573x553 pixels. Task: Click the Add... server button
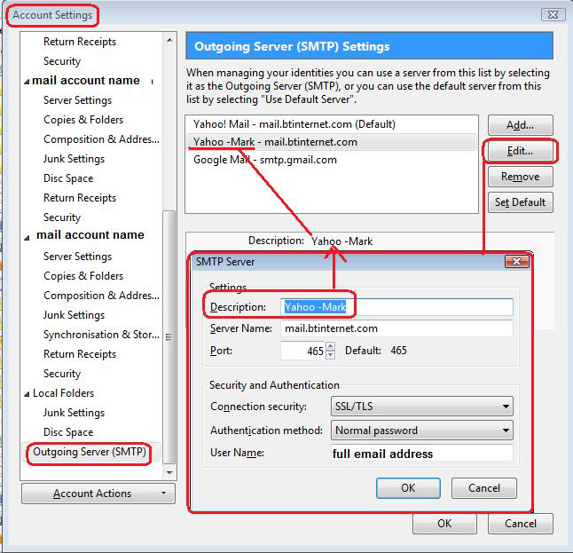coord(520,125)
